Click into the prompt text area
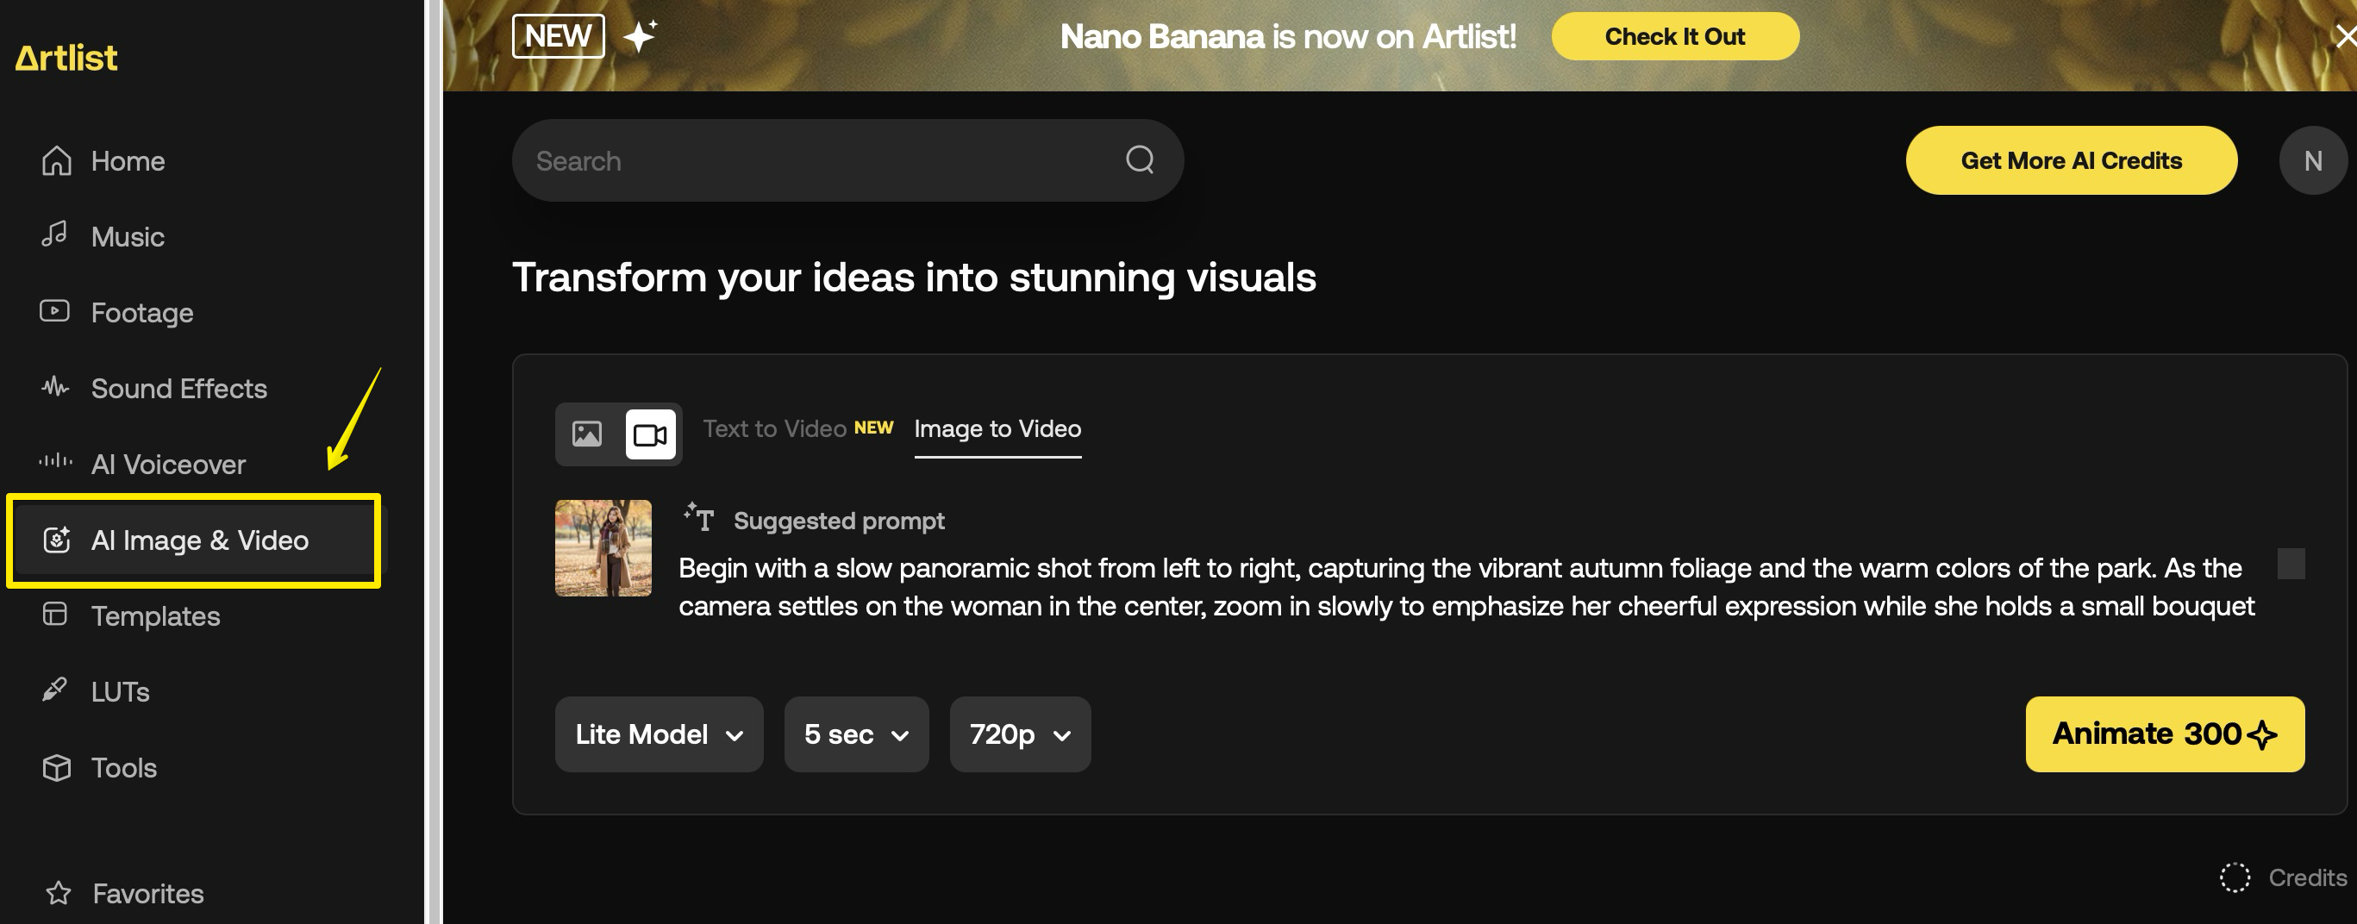Screen dimensions: 2357x924 [x=1466, y=586]
